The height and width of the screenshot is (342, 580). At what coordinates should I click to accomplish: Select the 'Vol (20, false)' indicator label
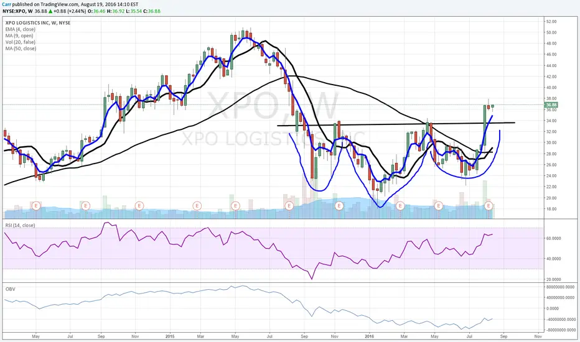click(x=21, y=42)
